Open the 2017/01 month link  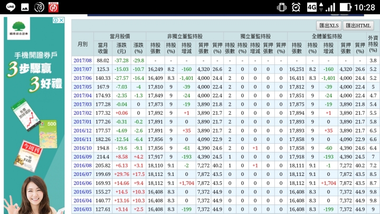coord(83,122)
